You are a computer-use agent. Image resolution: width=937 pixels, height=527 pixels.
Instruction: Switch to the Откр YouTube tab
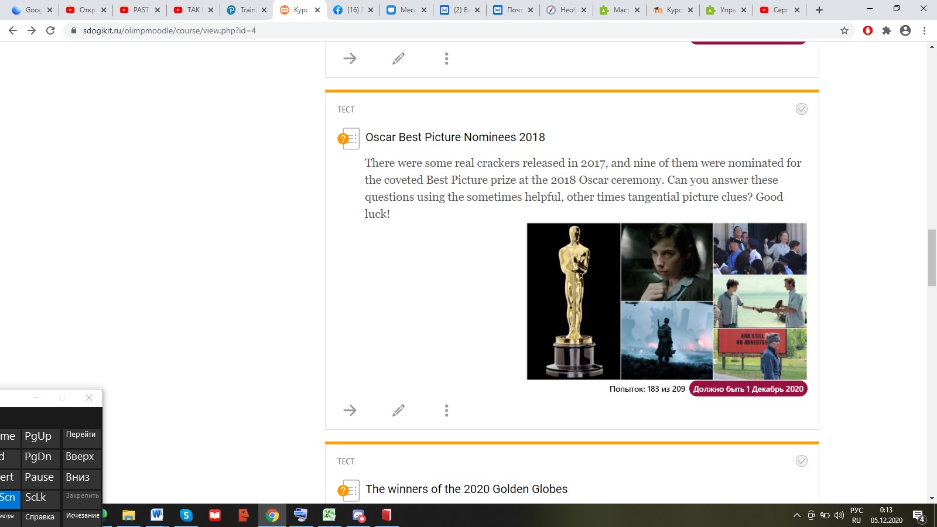click(x=86, y=10)
